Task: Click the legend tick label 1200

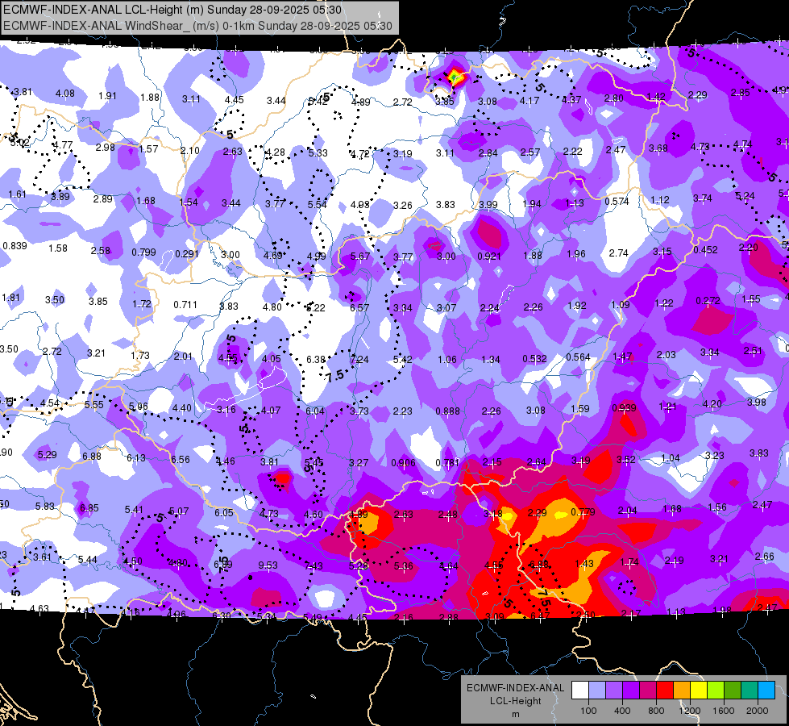Action: pyautogui.click(x=689, y=711)
